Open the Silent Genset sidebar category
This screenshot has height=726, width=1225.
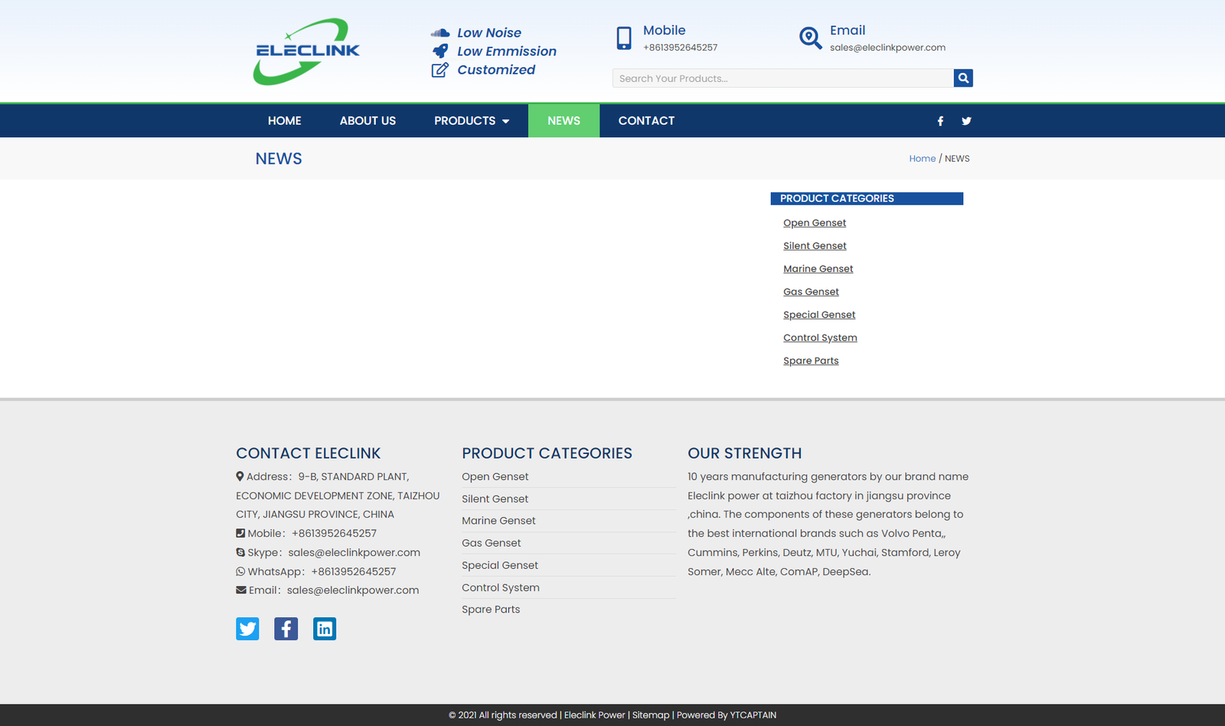point(815,246)
